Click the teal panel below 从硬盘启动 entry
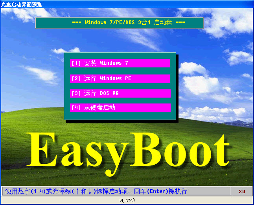Image resolution: width=254 pixels, height=205 pixels. tap(120, 116)
